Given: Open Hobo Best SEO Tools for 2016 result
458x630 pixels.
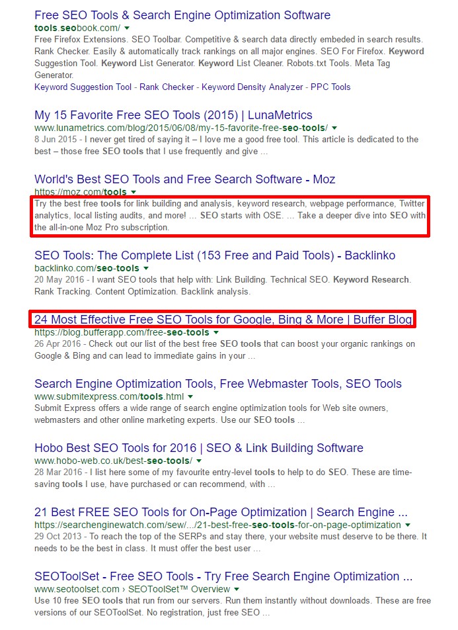Looking at the screenshot, I should [199, 449].
